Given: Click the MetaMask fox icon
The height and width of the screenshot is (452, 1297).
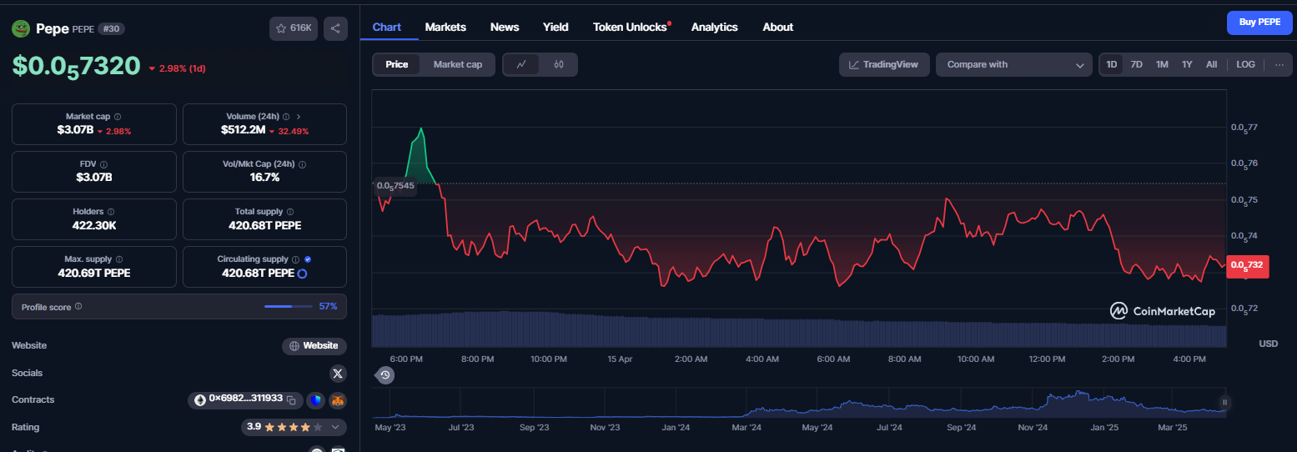Looking at the screenshot, I should pos(338,400).
